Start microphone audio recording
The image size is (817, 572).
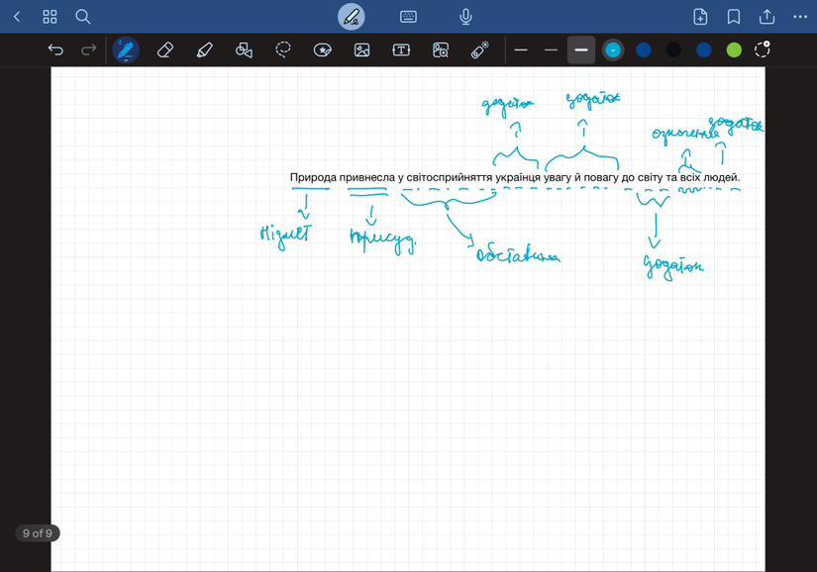[465, 17]
